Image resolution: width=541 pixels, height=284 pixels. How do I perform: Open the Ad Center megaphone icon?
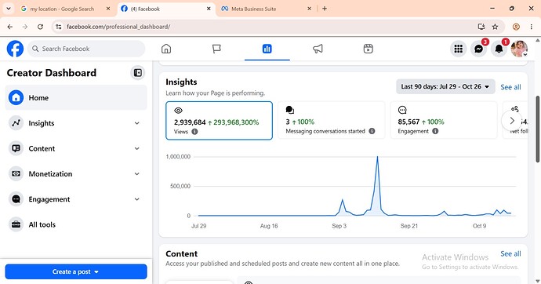(x=318, y=49)
